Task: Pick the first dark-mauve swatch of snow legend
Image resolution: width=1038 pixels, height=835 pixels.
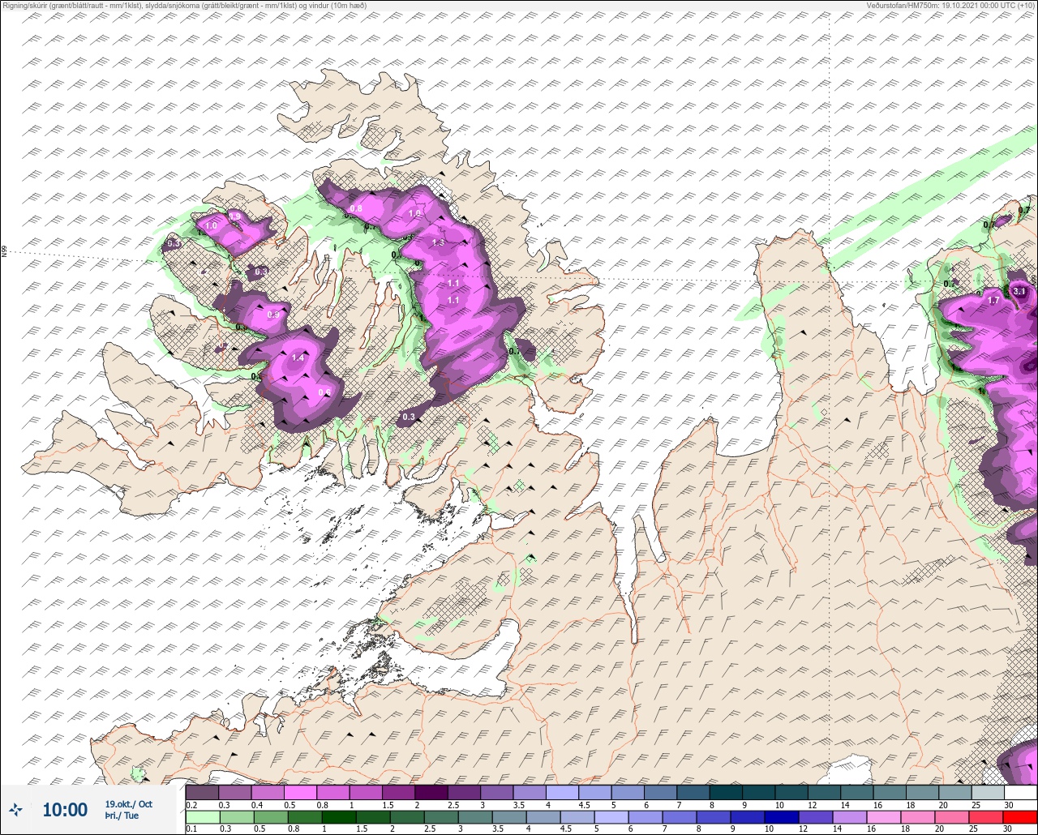Action: pos(202,791)
